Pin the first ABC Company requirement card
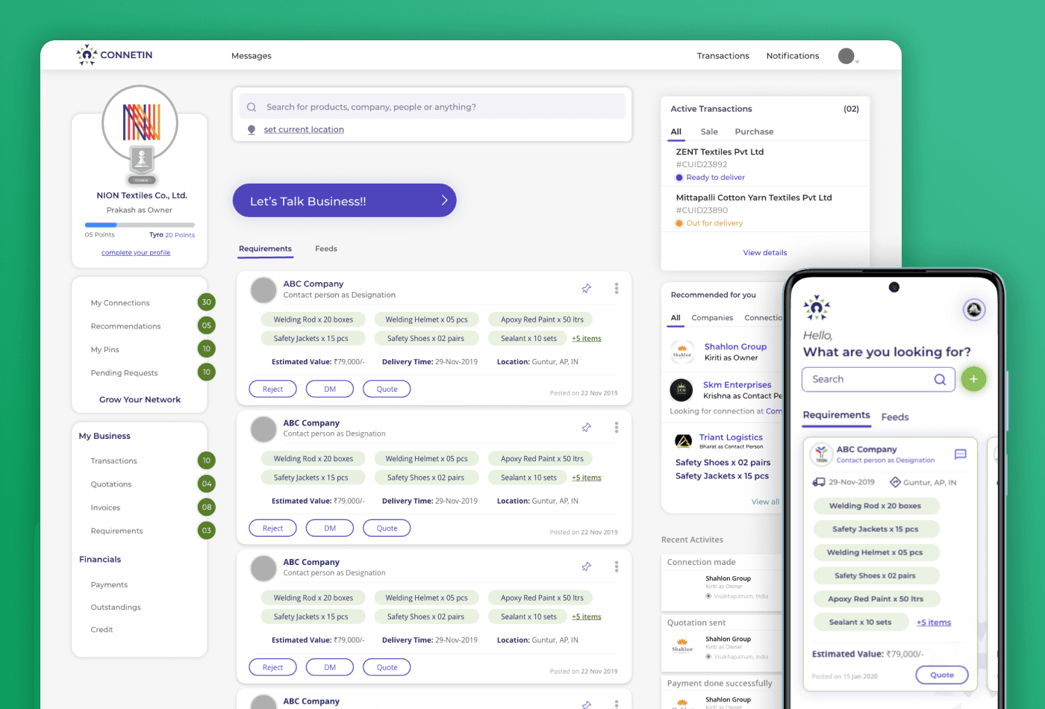1045x709 pixels. point(587,288)
